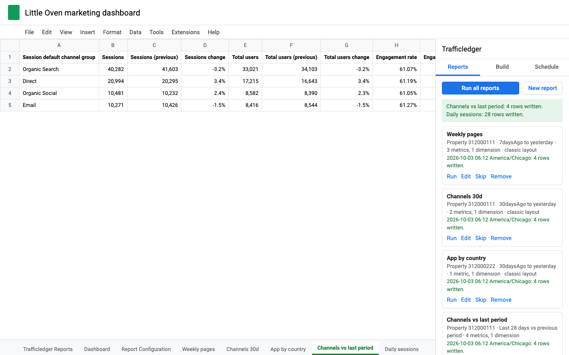Open the File menu
Screen dimensions: 569x355
[x=29, y=32]
